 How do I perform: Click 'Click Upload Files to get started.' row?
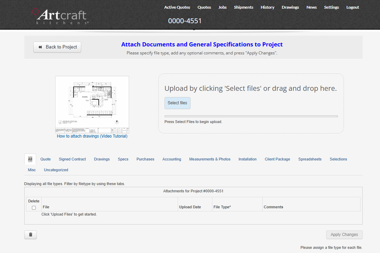pyautogui.click(x=69, y=214)
